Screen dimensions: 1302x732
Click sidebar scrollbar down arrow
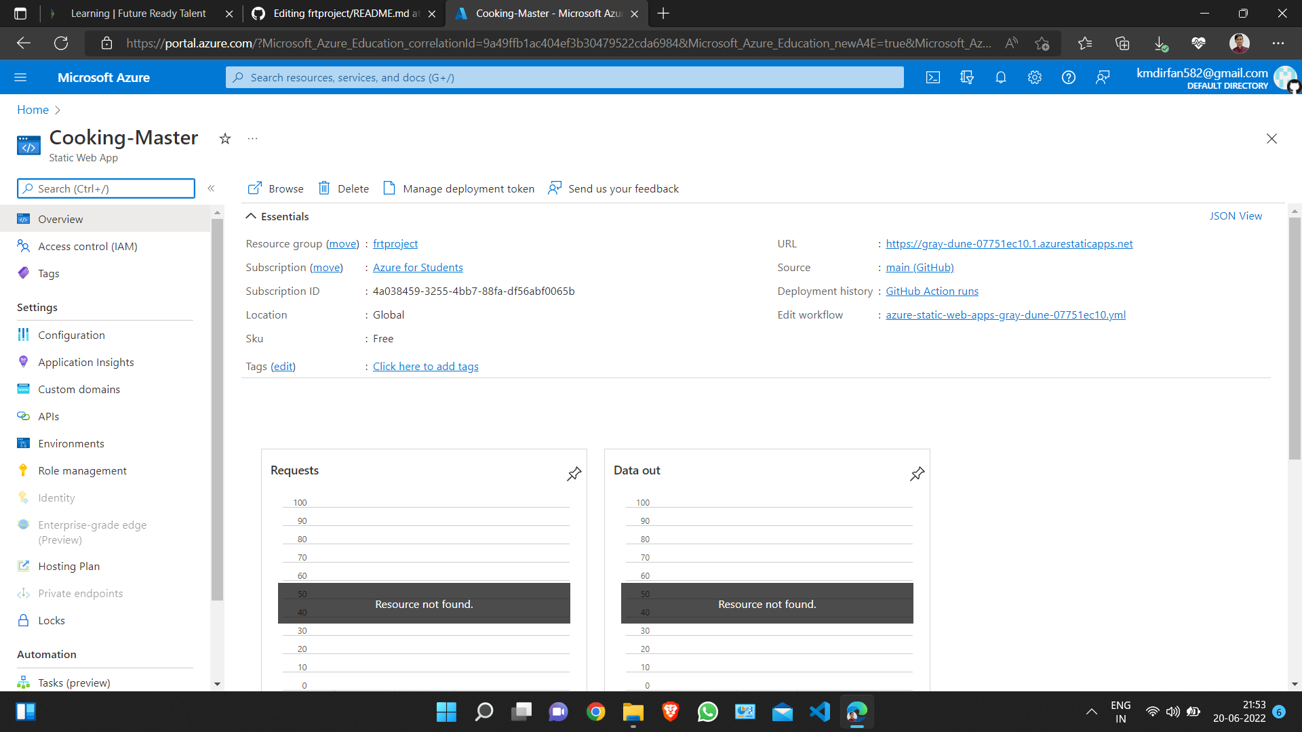coord(217,684)
